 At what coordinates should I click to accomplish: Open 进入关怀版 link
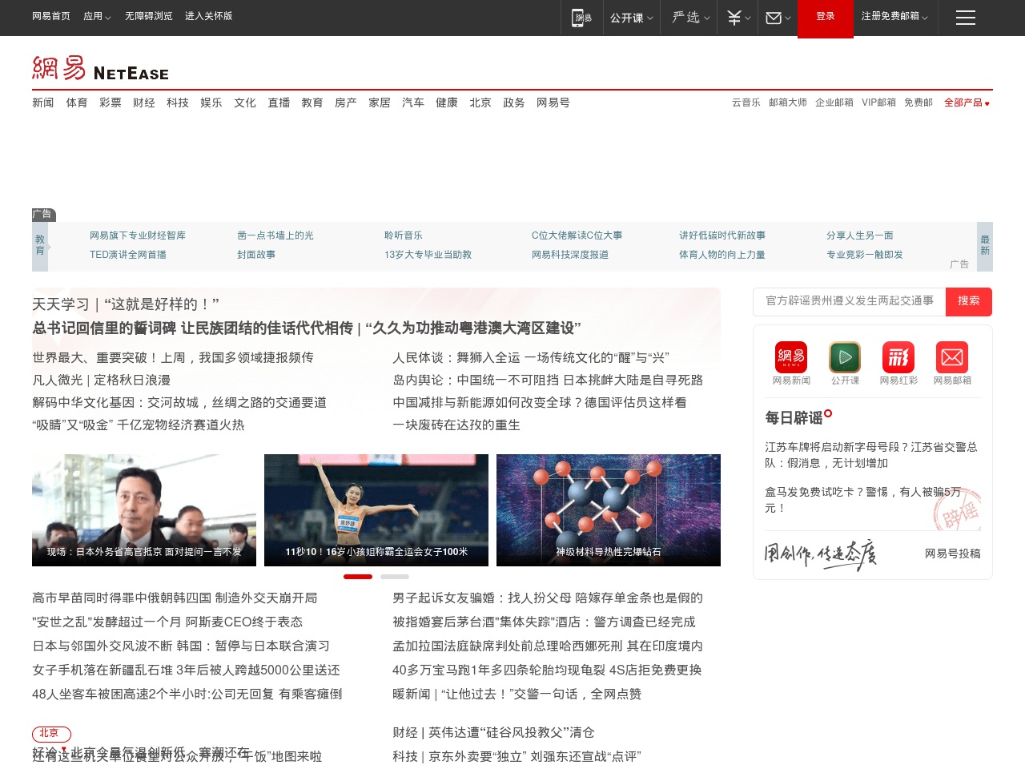tap(209, 16)
